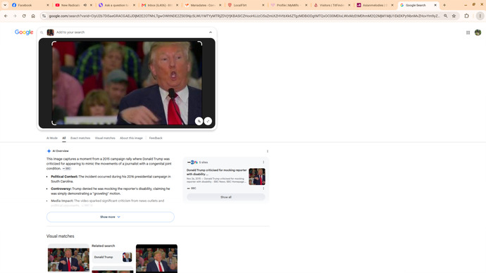Click the AI Overview sparkle icon
486x273 pixels.
coord(49,151)
